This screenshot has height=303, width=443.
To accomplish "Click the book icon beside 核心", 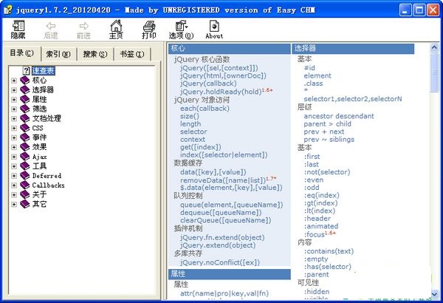I will point(25,81).
